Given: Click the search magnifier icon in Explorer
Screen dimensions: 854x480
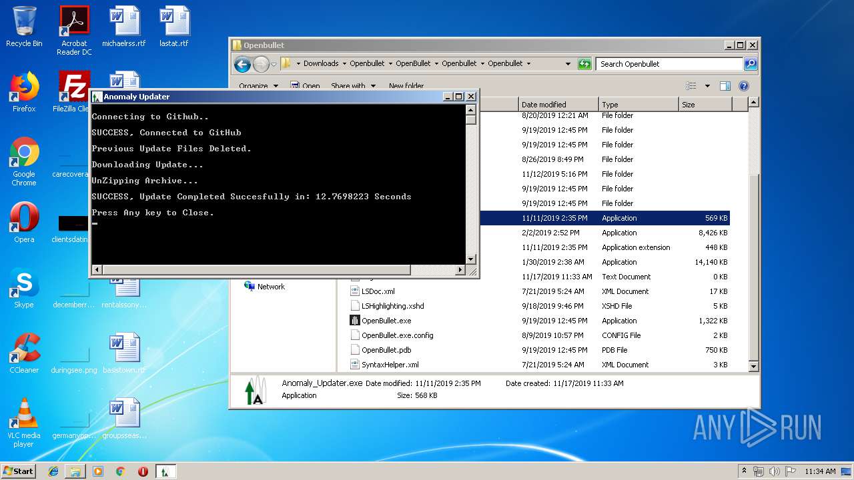Looking at the screenshot, I should point(751,64).
